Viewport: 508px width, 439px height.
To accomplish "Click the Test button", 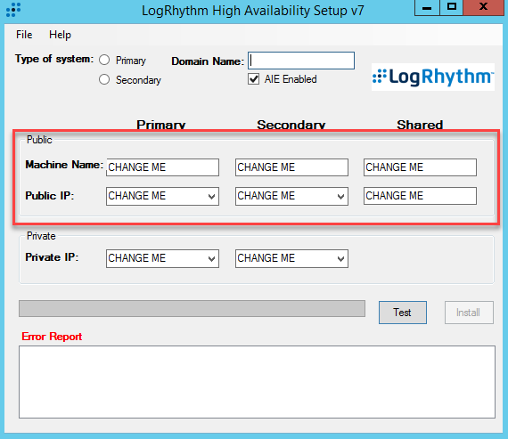I will pyautogui.click(x=402, y=313).
